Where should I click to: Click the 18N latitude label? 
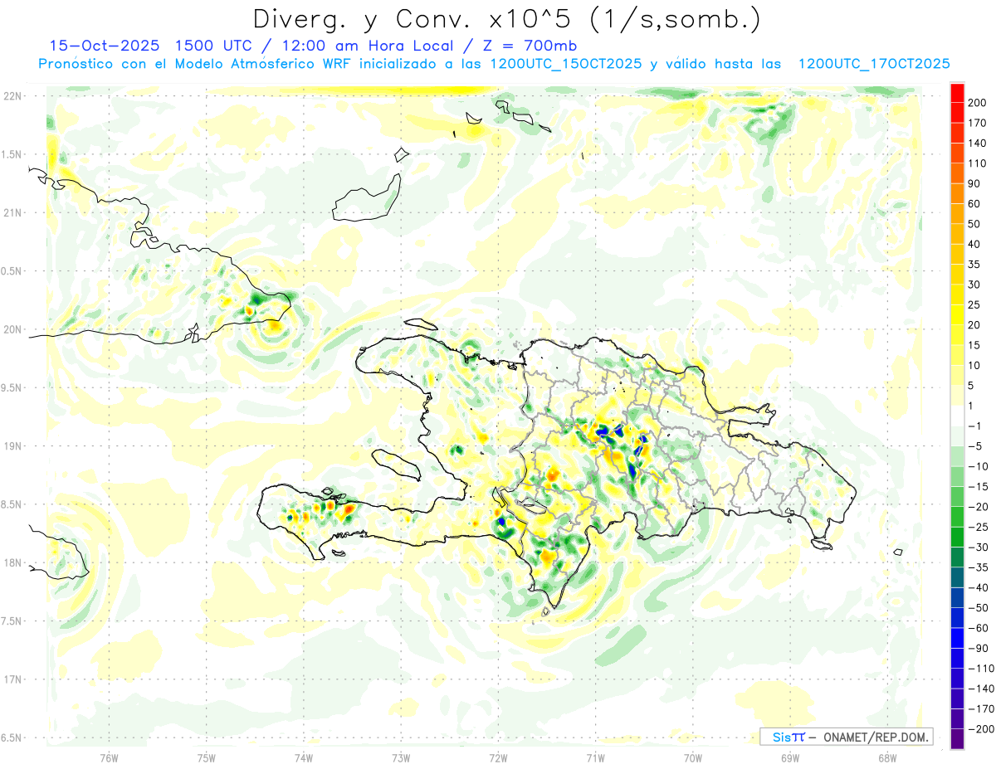(13, 562)
